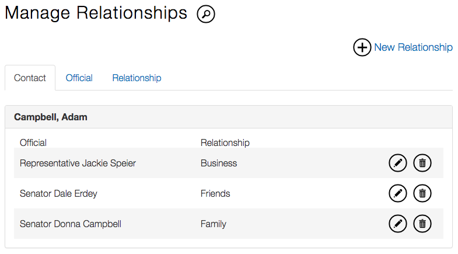The height and width of the screenshot is (254, 458).
Task: Edit the Senator Donna Campbell relationship
Action: pos(398,223)
